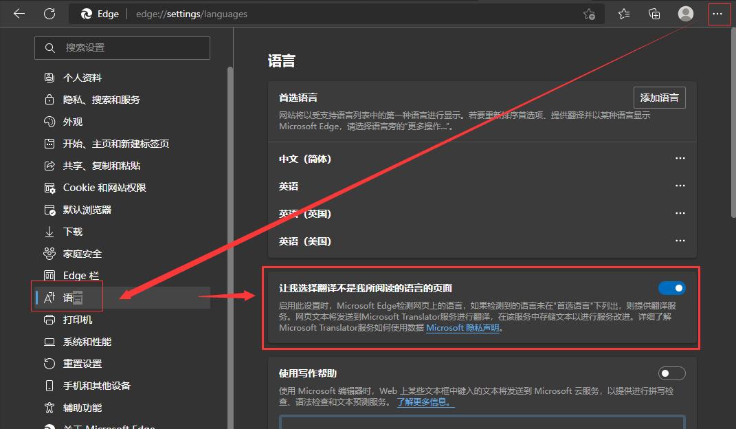Viewport: 736px width, 429px height.
Task: Click the download arrow icon beside 下载
Action: click(49, 232)
